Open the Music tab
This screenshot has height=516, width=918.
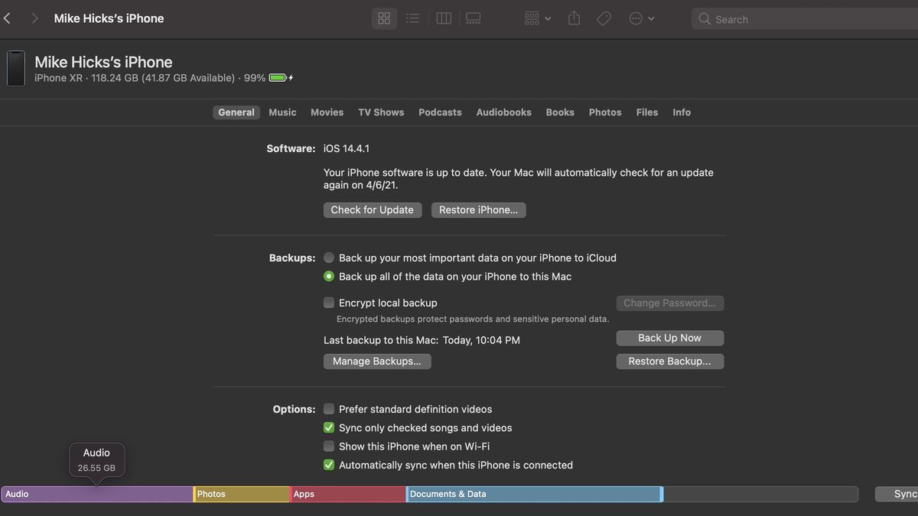pos(282,112)
